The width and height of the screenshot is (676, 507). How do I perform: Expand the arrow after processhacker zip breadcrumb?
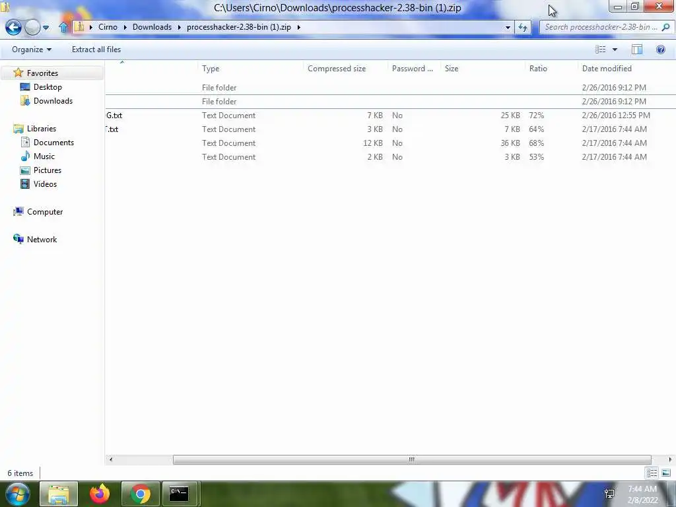(298, 27)
